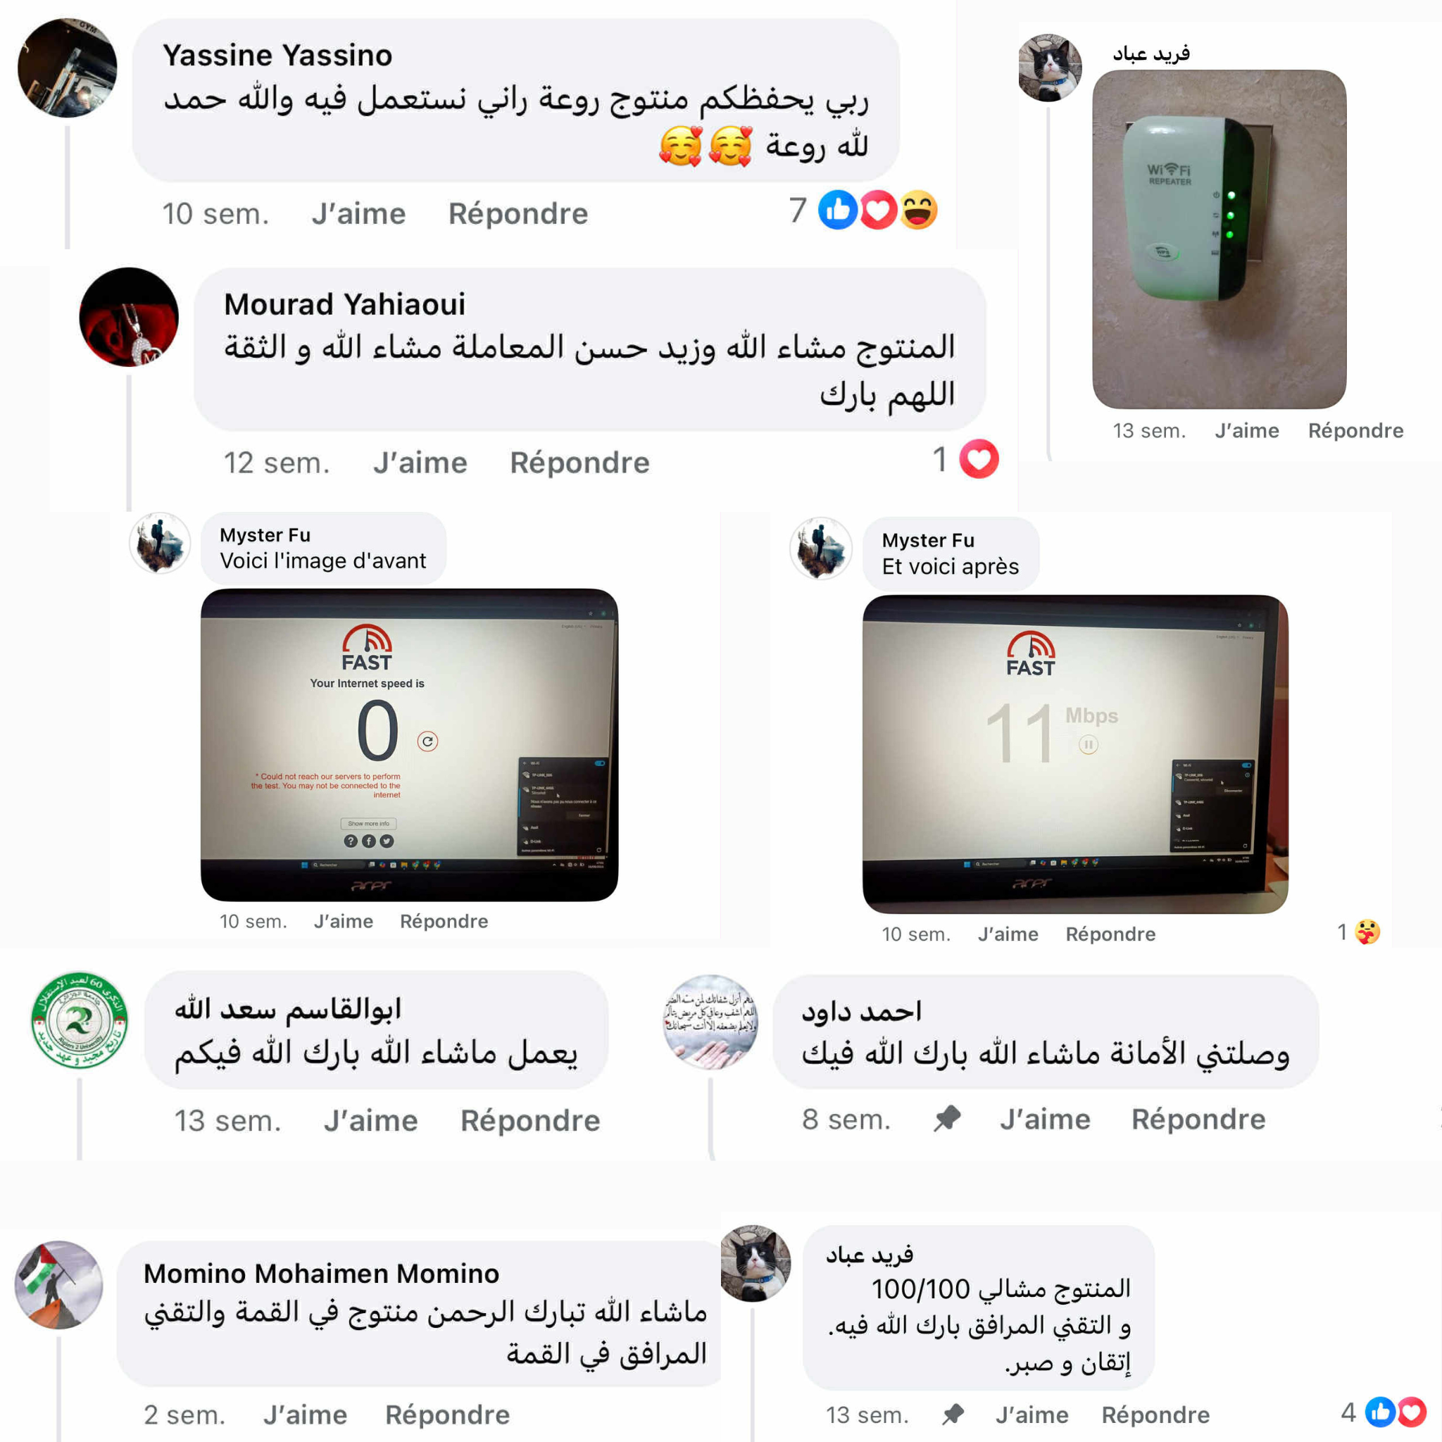Reply to Mourad Yahiaoui via Répondre
Image resolution: width=1442 pixels, height=1442 pixels.
(580, 463)
